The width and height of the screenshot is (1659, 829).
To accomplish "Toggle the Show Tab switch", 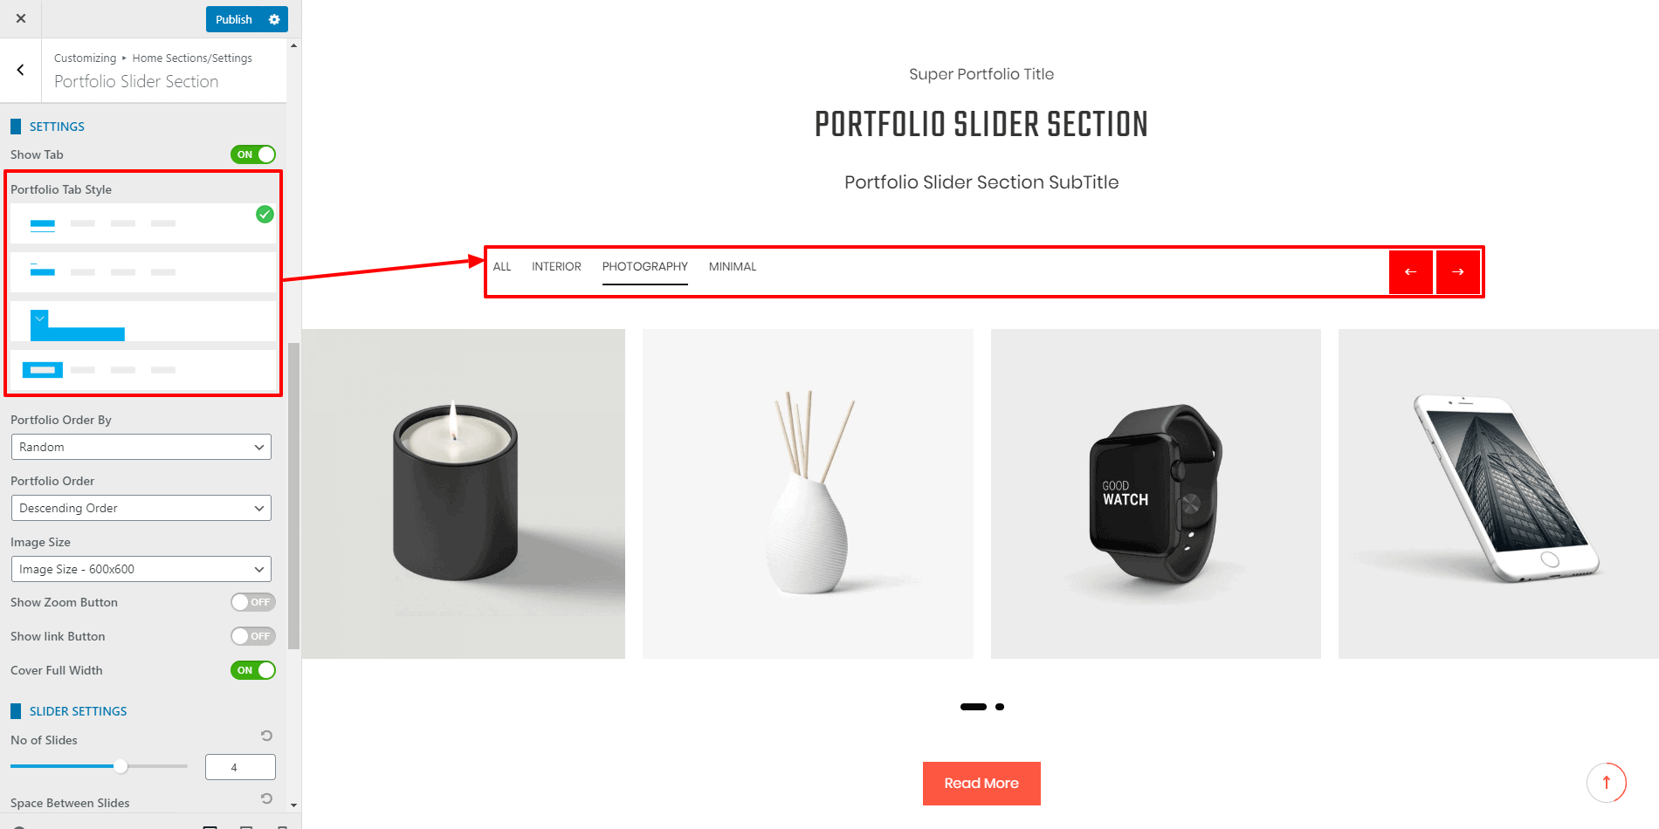I will tap(253, 154).
